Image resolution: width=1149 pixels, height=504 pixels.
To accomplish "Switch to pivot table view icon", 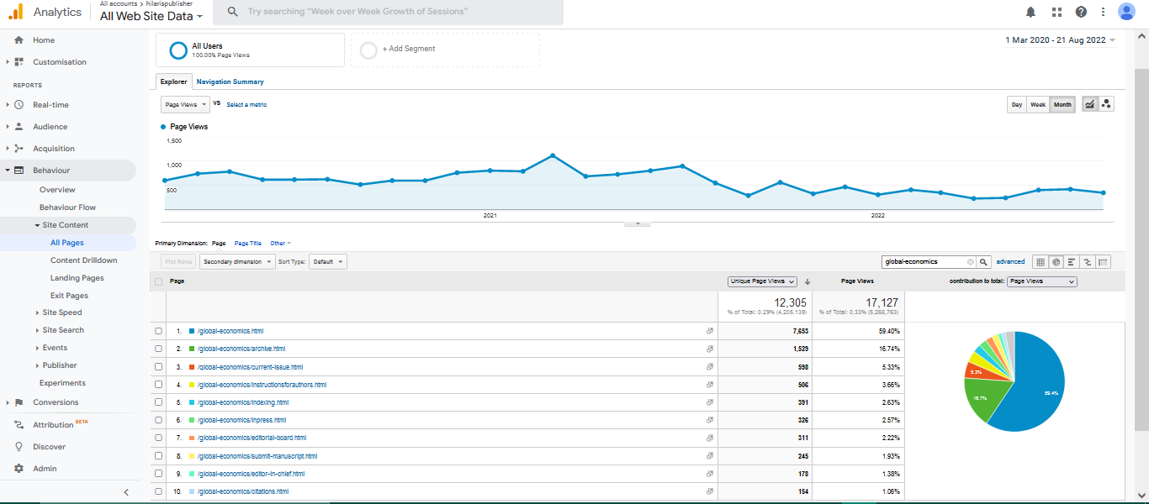I will (x=1103, y=262).
